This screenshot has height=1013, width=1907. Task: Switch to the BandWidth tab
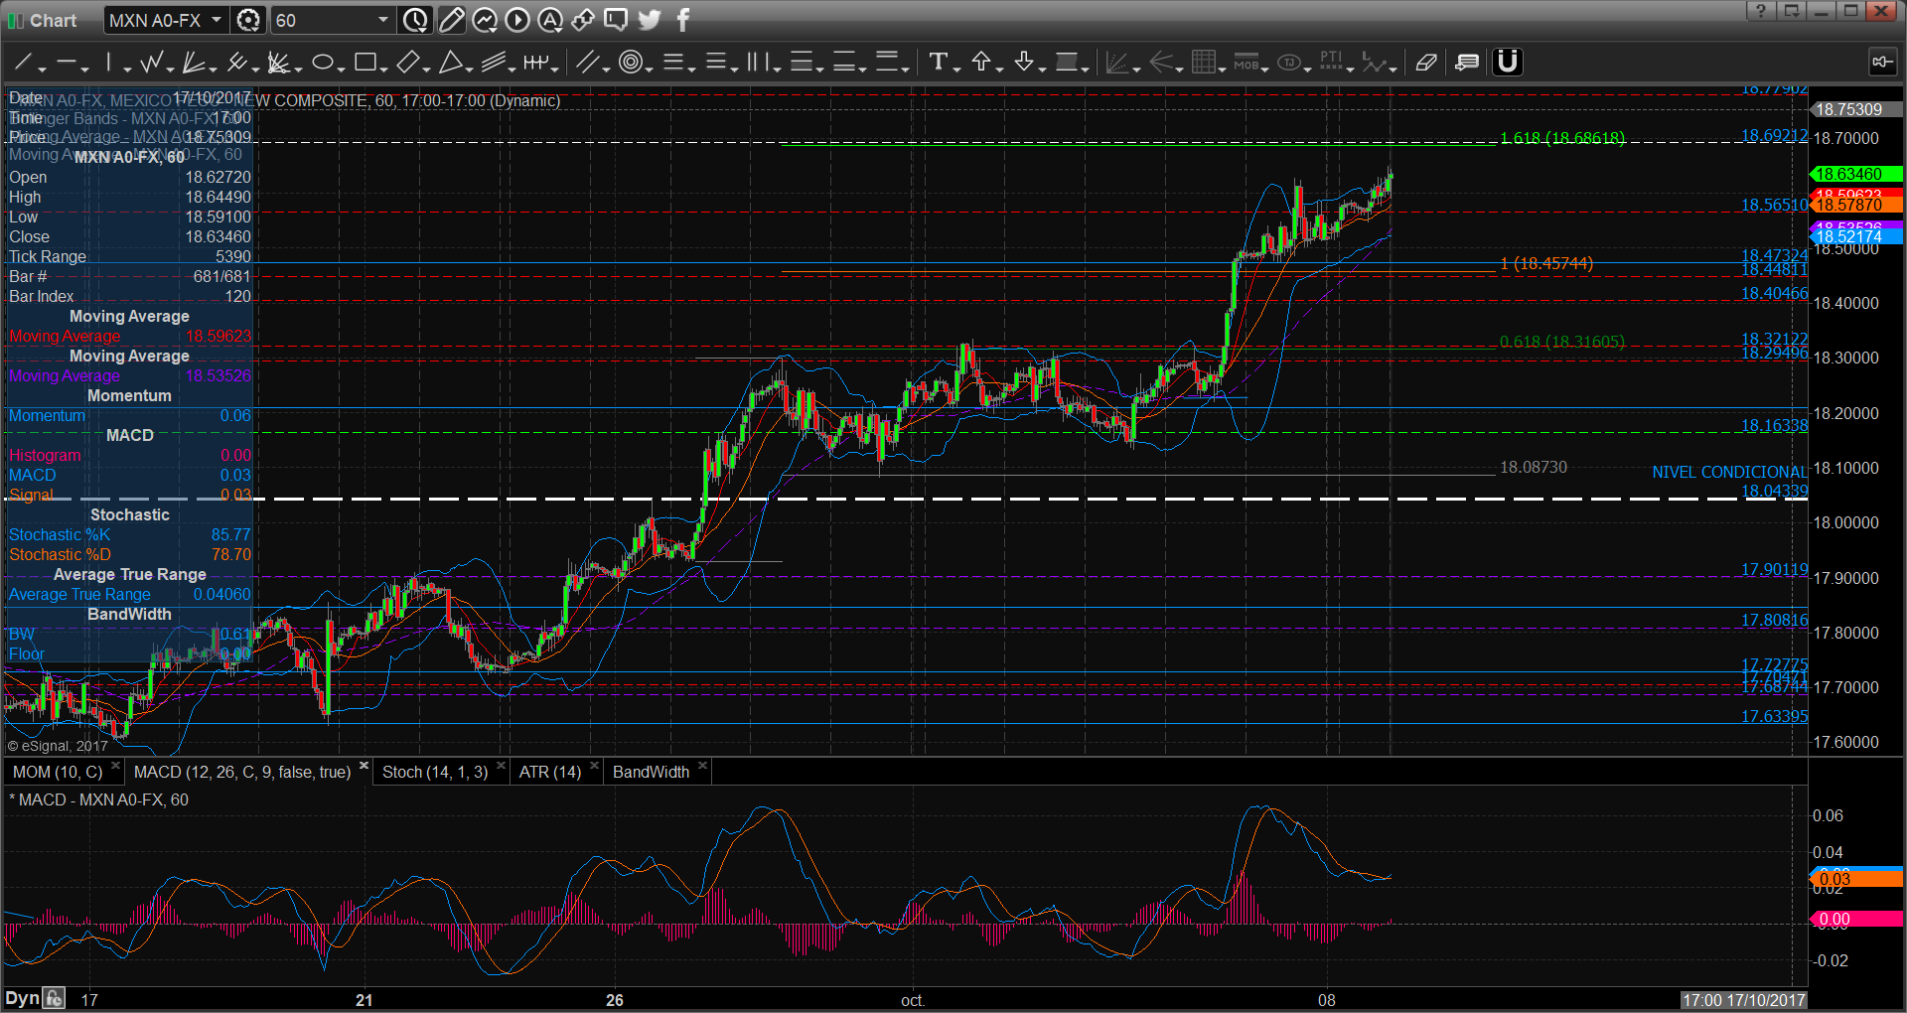[x=651, y=773]
